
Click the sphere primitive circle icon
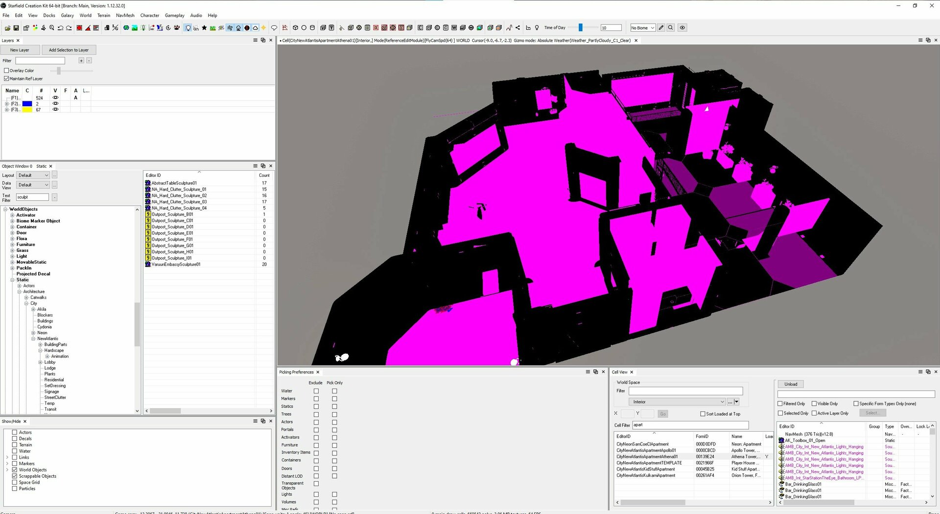304,28
